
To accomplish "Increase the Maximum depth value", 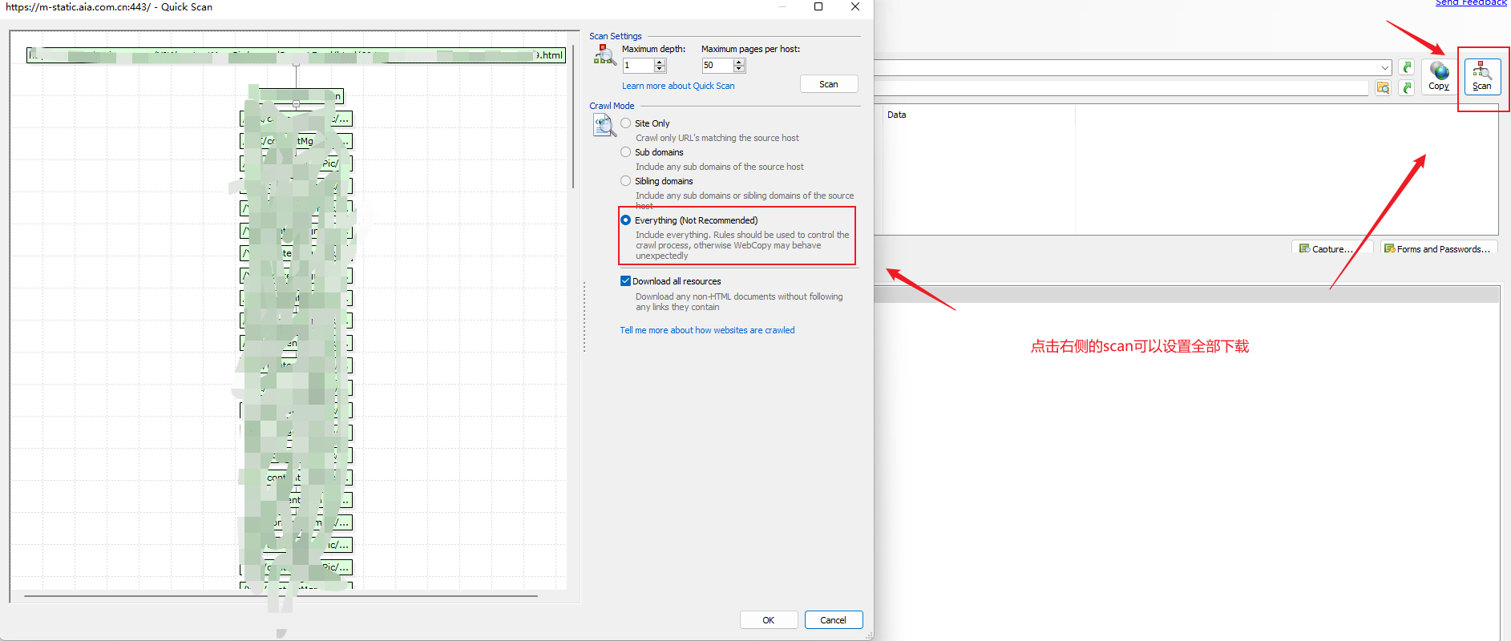I will (x=661, y=62).
